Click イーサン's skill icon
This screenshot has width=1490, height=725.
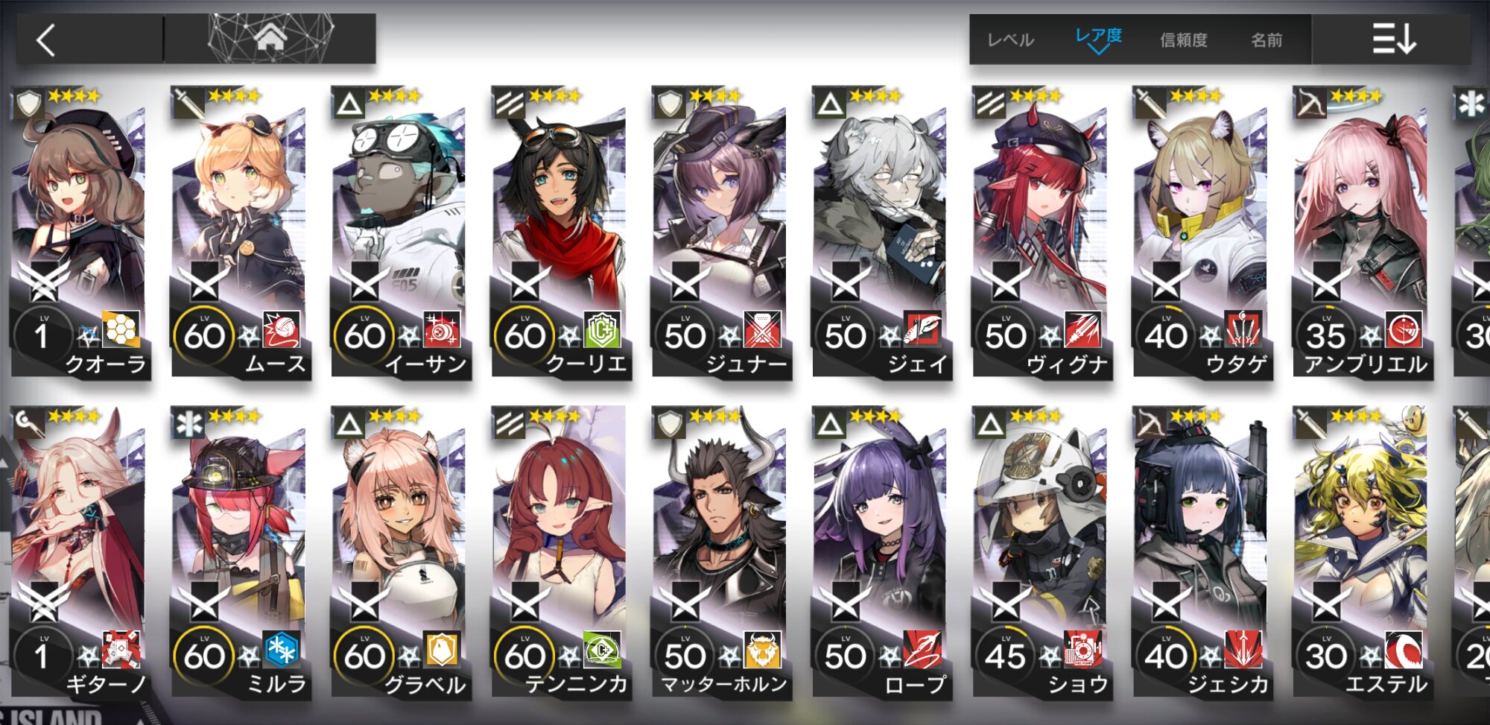(442, 329)
